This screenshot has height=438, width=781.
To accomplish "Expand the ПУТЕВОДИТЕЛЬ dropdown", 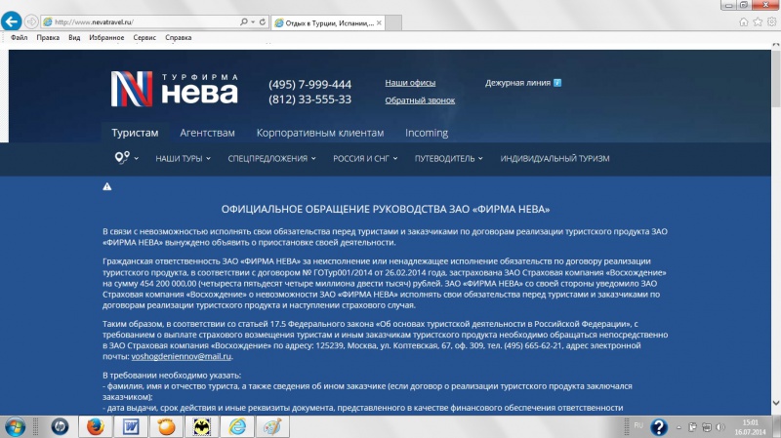I will click(449, 158).
